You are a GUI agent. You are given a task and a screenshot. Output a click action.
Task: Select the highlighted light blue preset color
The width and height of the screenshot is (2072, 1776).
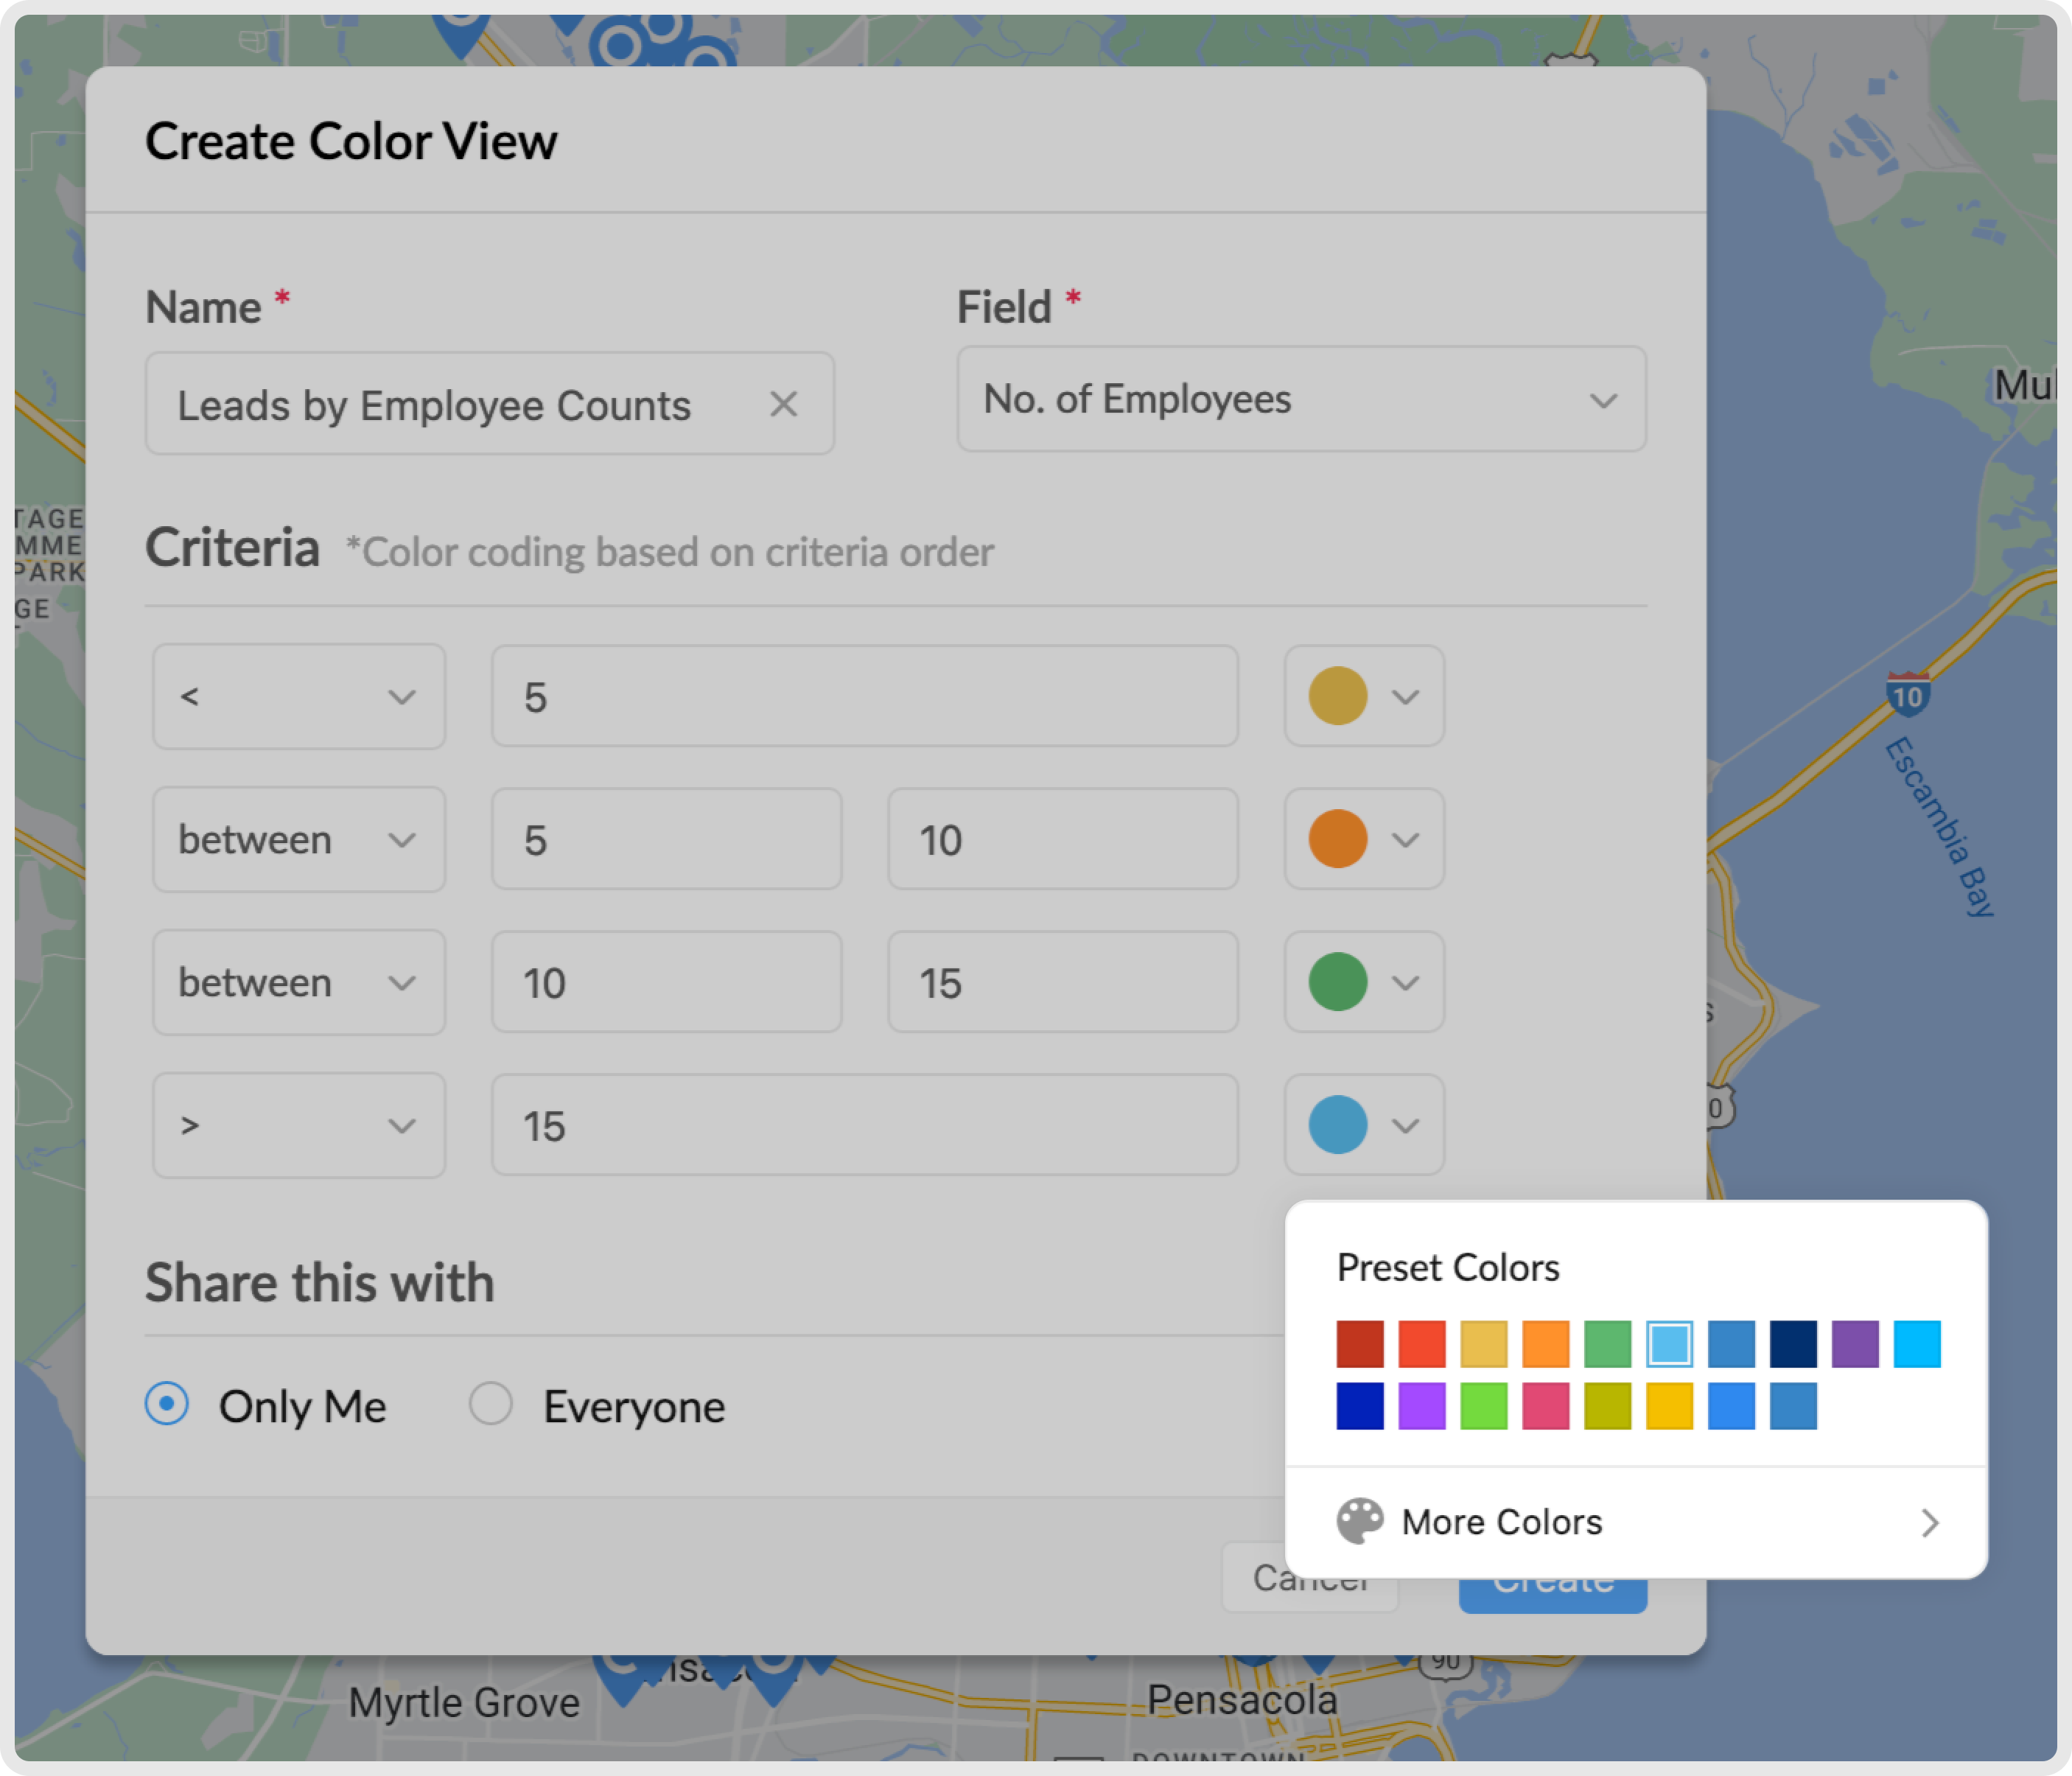tap(1668, 1345)
